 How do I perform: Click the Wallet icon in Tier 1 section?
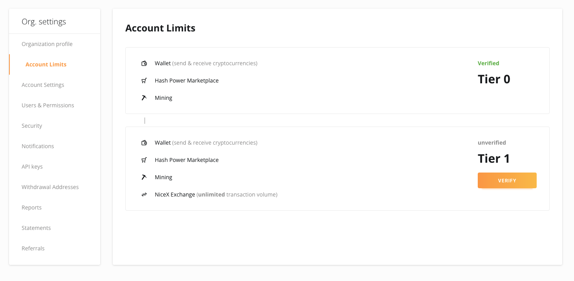pos(144,142)
